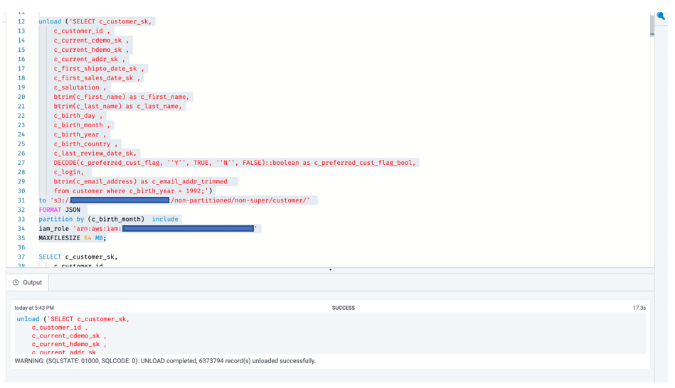Viewport: 675px width, 388px height.
Task: Open the Output tab
Action: 28,283
